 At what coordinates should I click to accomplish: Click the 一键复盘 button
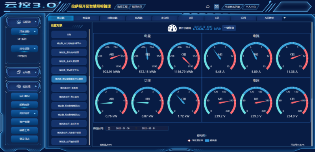pyautogui.click(x=229, y=28)
